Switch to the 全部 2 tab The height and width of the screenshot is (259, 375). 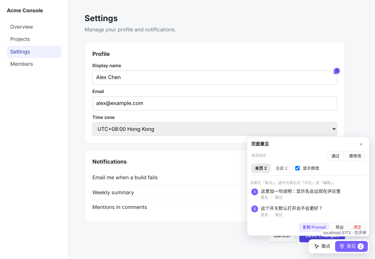point(282,168)
